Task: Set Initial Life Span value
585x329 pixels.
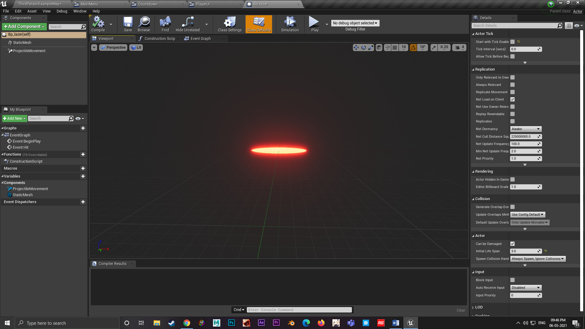Action: (x=523, y=251)
